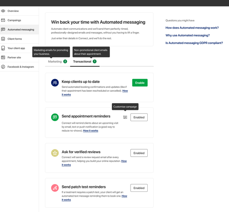
Task: Enable Keep clients up to date
Action: (x=140, y=83)
